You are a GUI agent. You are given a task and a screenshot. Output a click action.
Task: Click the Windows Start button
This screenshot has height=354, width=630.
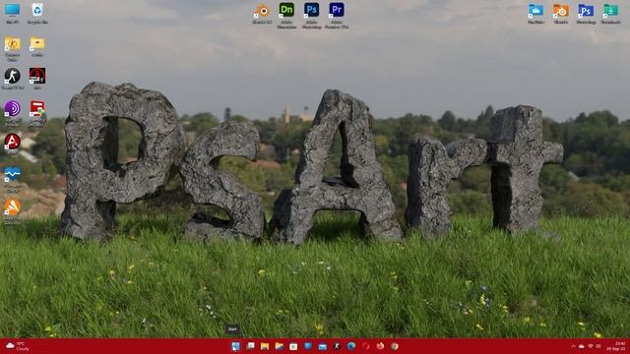click(x=235, y=346)
